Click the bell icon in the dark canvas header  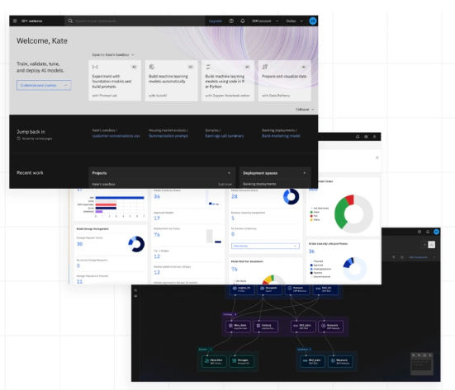(428, 232)
